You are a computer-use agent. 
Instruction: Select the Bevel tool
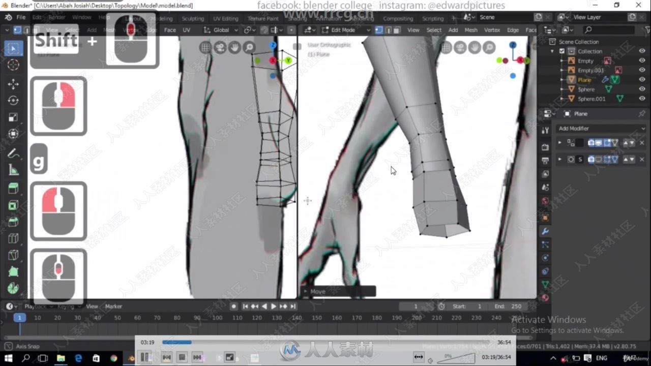pyautogui.click(x=13, y=222)
